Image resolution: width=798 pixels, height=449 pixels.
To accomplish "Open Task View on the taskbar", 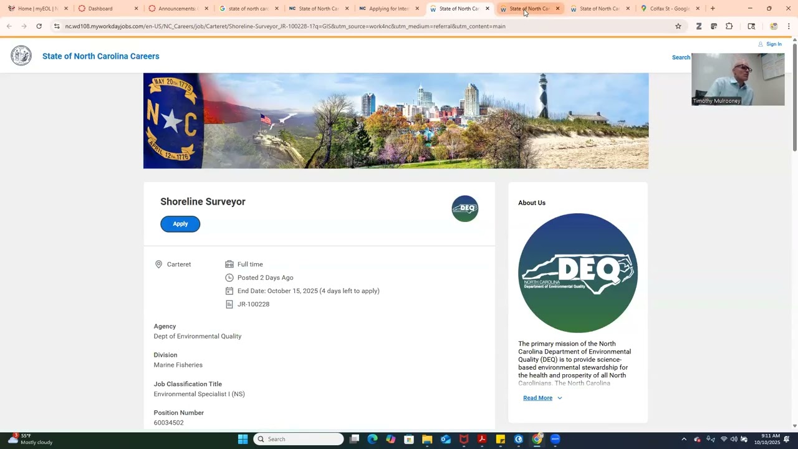I will point(354,439).
